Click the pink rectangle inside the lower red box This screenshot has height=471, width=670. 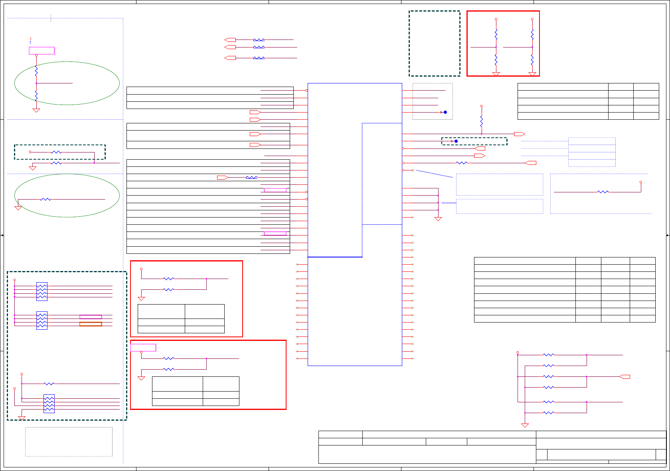point(143,348)
